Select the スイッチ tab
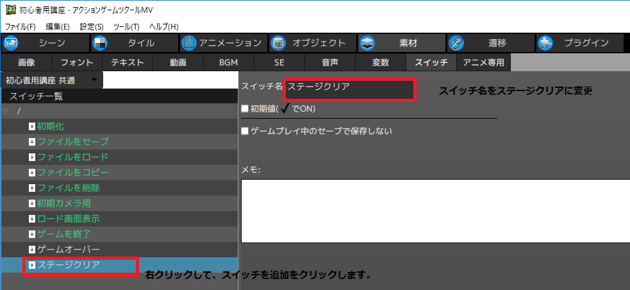630x290 pixels. [x=431, y=63]
